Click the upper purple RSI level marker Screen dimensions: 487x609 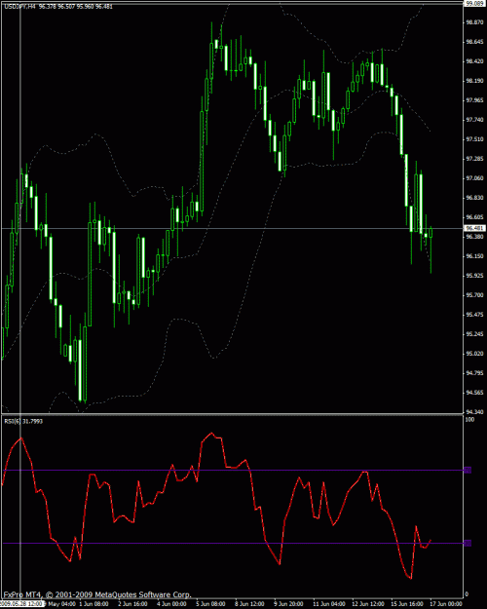tap(468, 471)
